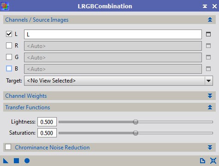Enable Chrominance Noise Reduction checkbox
219x166 pixels.
click(8, 147)
